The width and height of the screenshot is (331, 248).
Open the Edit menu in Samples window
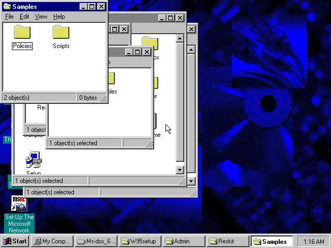(x=24, y=17)
